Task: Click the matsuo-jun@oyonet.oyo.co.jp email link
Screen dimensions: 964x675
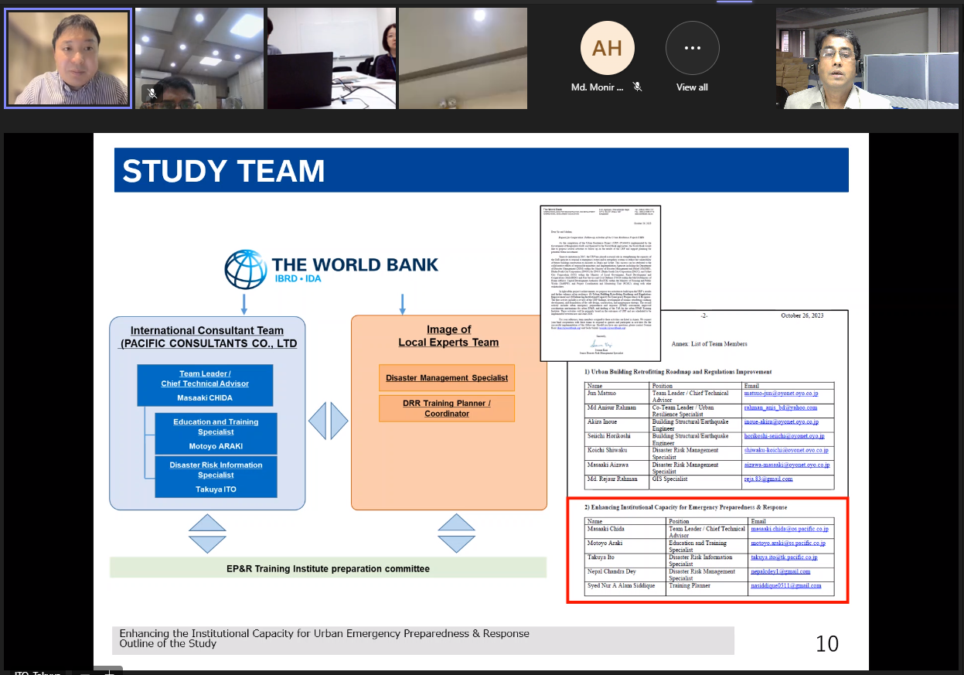Action: 779,394
